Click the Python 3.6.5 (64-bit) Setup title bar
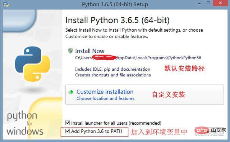This screenshot has width=230, height=142. (x=115, y=4)
